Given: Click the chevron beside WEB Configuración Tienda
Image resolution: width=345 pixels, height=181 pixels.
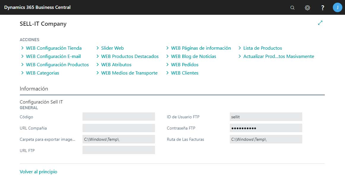Looking at the screenshot, I should 22,48.
